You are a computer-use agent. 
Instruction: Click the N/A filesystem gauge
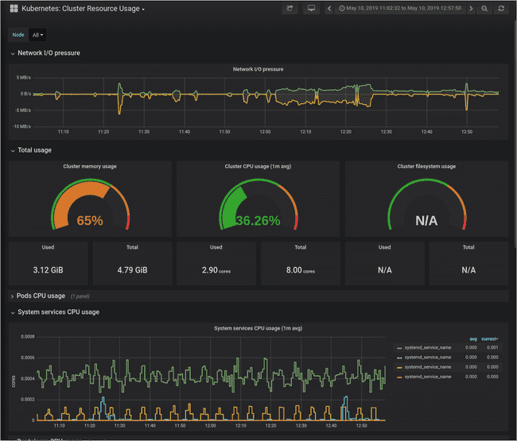pos(426,205)
